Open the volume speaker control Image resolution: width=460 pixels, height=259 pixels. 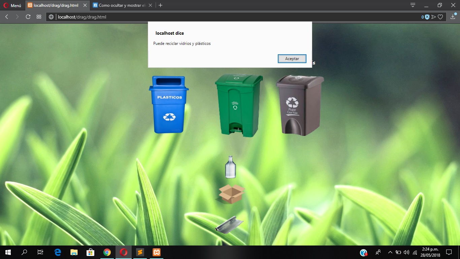pyautogui.click(x=406, y=252)
